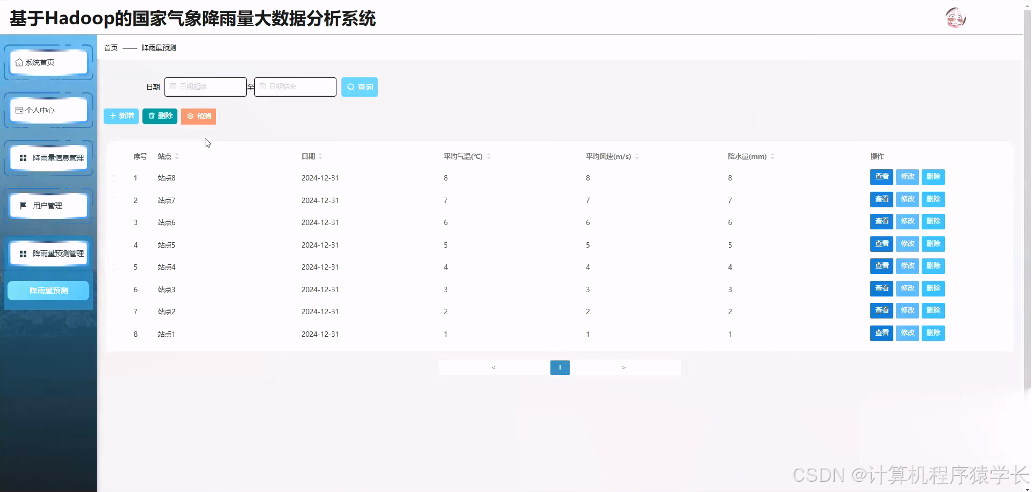Select the flag icon for 用户管理
Image resolution: width=1032 pixels, height=492 pixels.
pyautogui.click(x=23, y=205)
